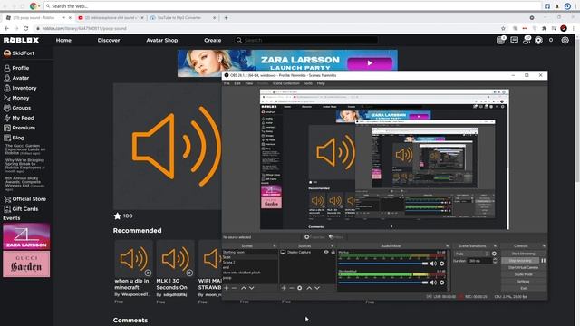Viewport: 580px width, 326px height.
Task: Toggle Studio Mode in OBS Controls
Action: pos(523,274)
